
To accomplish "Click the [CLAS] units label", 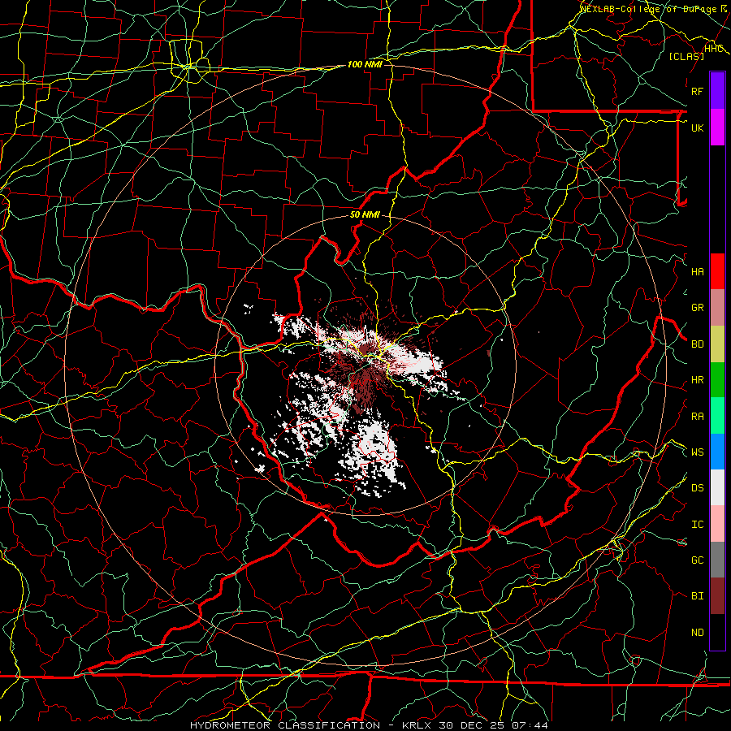I will pyautogui.click(x=686, y=56).
